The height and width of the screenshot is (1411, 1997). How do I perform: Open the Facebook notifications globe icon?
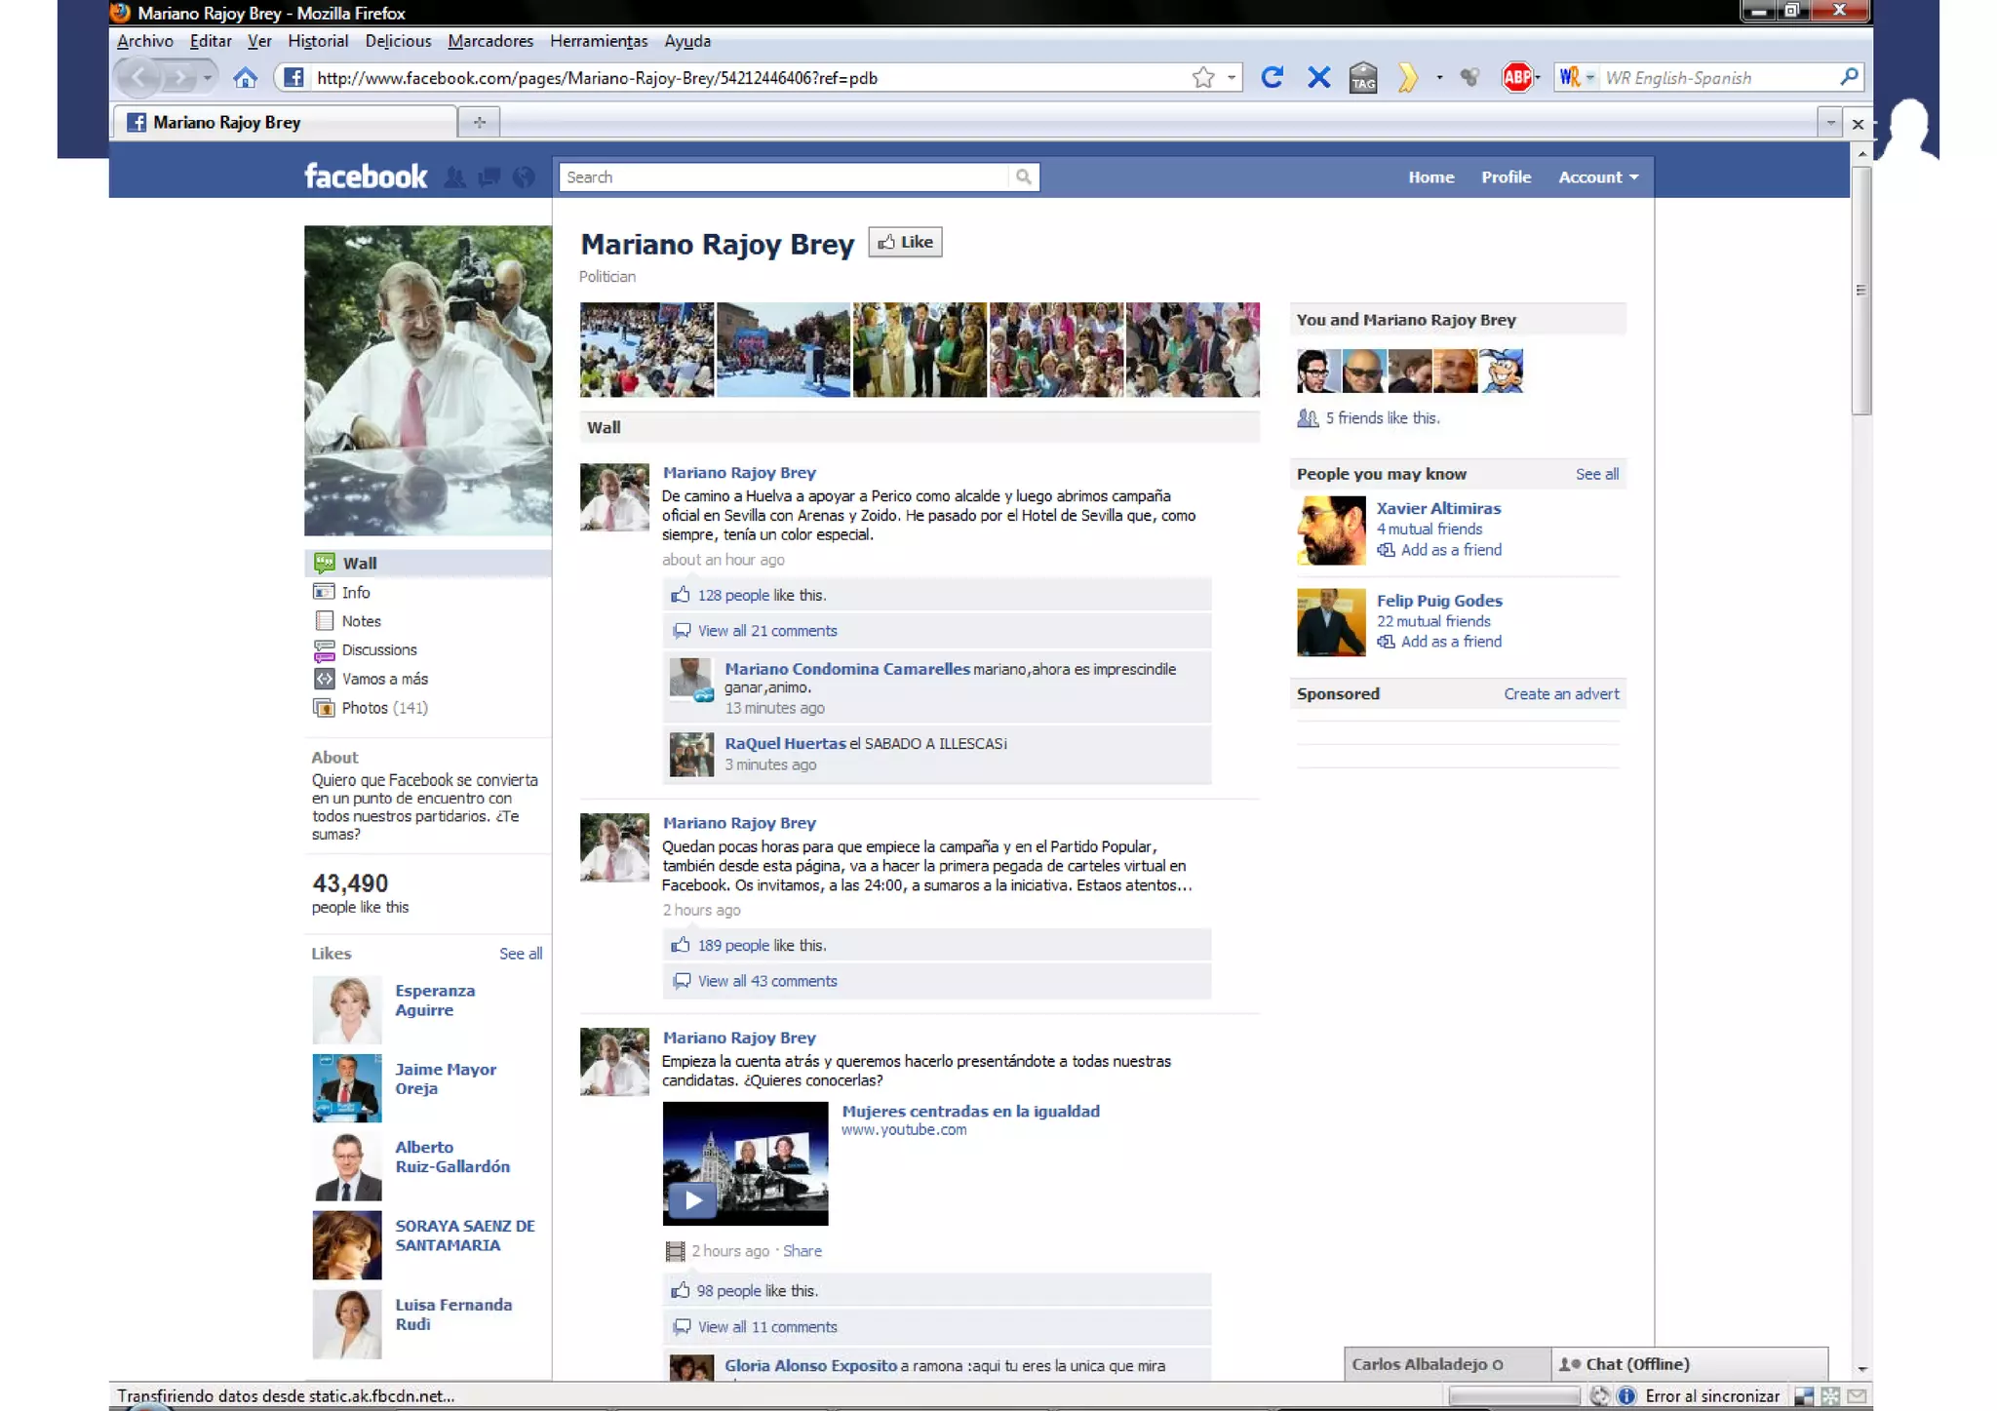point(524,176)
